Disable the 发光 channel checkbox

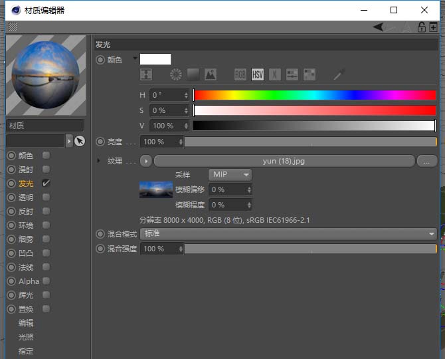pos(46,183)
